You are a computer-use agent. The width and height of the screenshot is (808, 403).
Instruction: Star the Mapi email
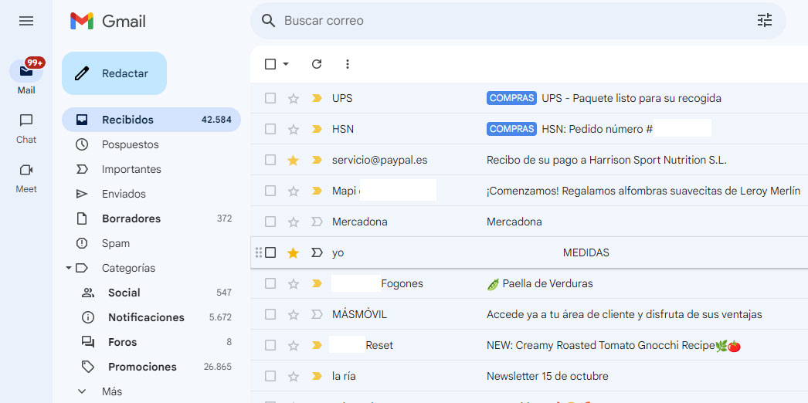(294, 191)
